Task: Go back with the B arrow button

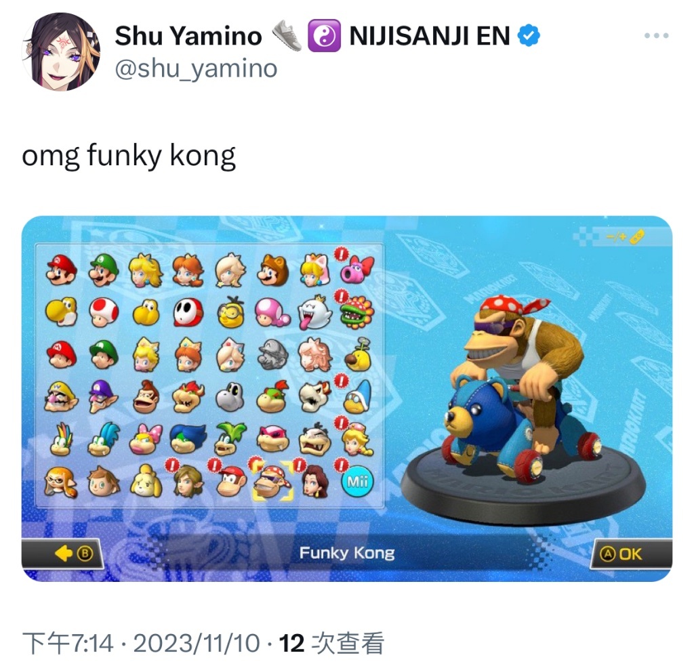Action: [62, 553]
